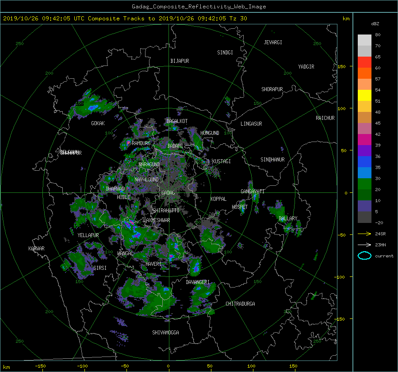Click the HANGAL city label

pos(125,253)
